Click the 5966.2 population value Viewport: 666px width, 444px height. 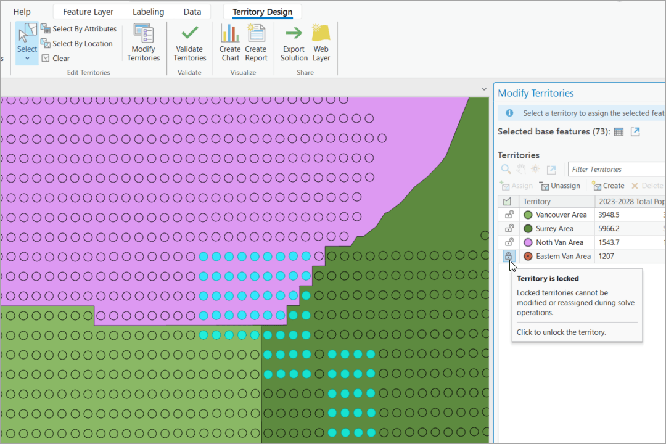tap(609, 229)
